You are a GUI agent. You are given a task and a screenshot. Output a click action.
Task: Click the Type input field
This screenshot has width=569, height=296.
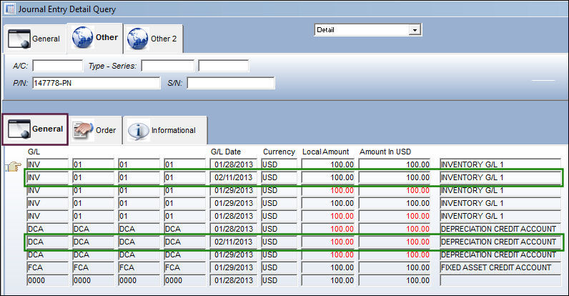coord(168,66)
